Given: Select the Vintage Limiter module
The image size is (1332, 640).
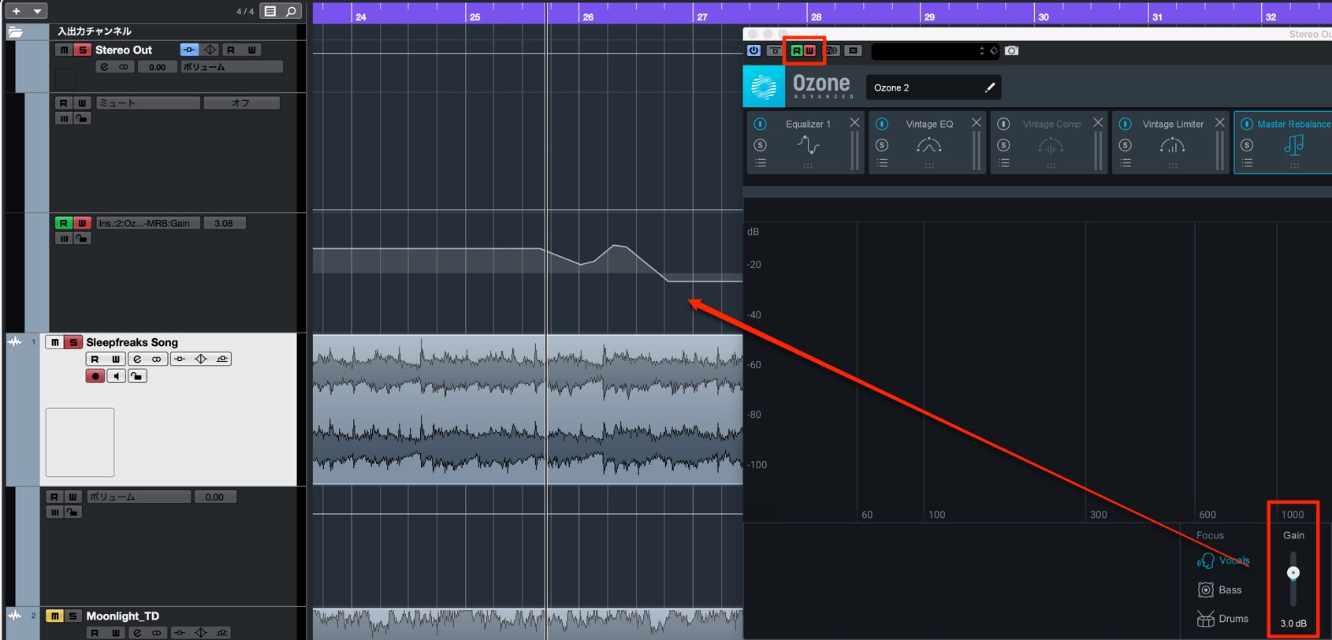Looking at the screenshot, I should (1170, 143).
